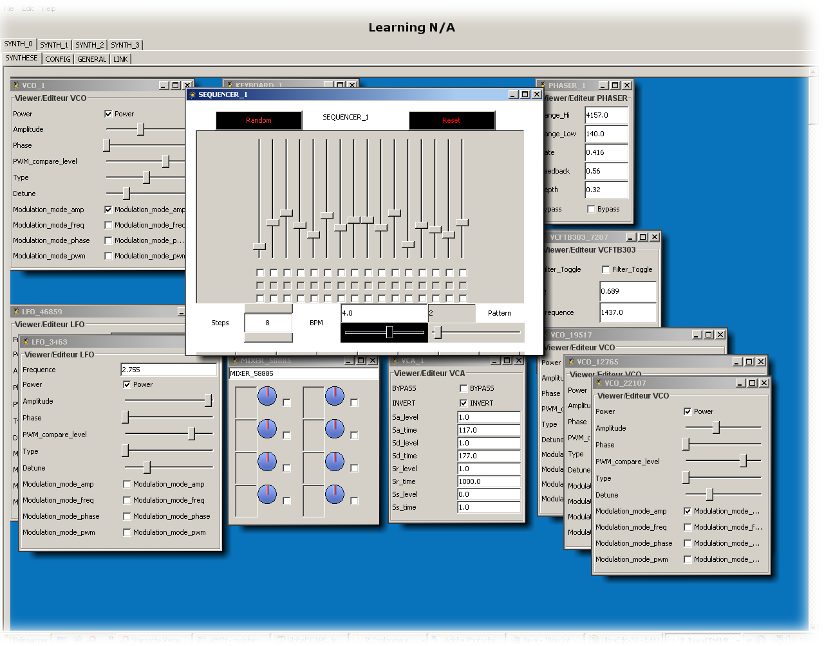
Task: Disable Power in the LFO_3463 editor
Action: pos(127,384)
